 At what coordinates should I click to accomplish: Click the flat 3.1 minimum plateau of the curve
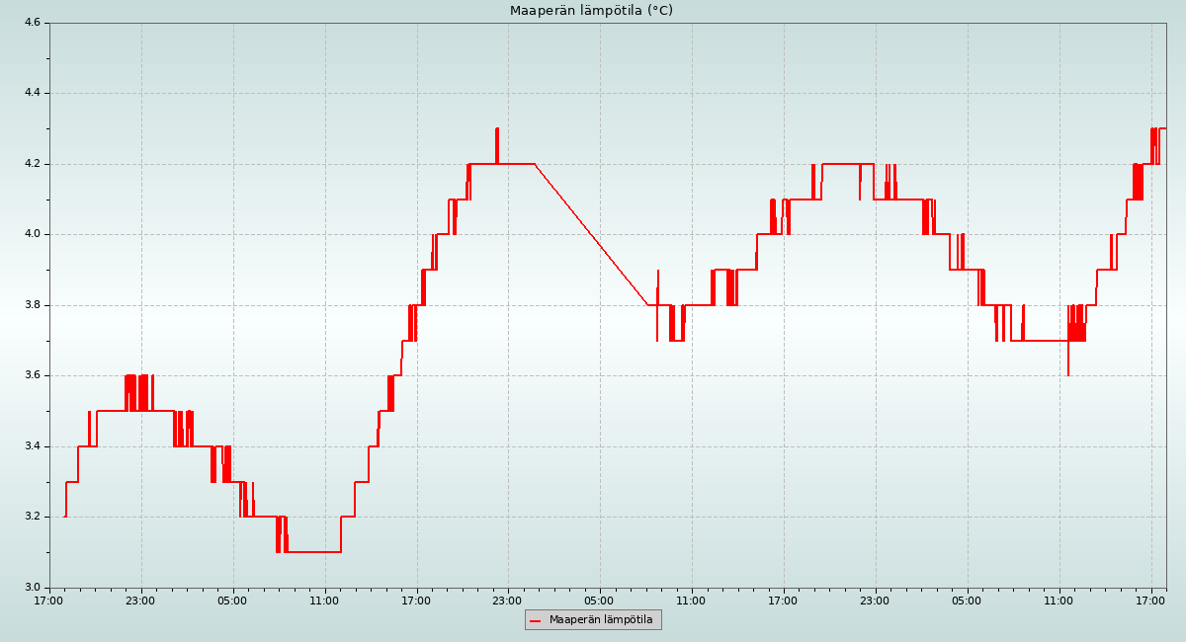pos(314,552)
